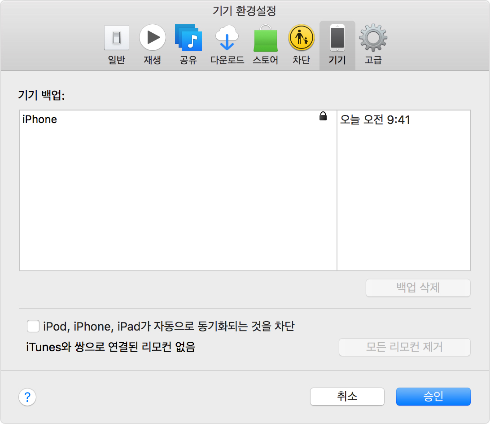Select the 재생 (Playback) play icon
Screen dimensions: 490x424
coord(152,38)
